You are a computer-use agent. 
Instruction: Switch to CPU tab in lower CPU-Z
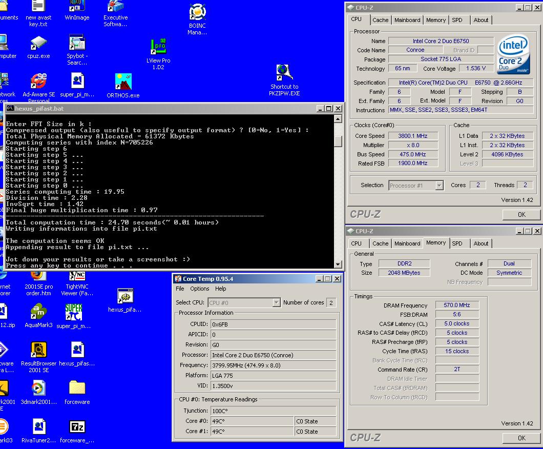(357, 243)
